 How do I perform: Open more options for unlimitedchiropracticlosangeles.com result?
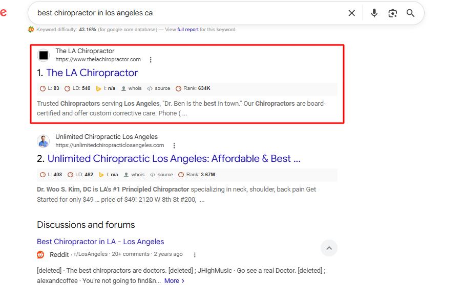point(174,146)
